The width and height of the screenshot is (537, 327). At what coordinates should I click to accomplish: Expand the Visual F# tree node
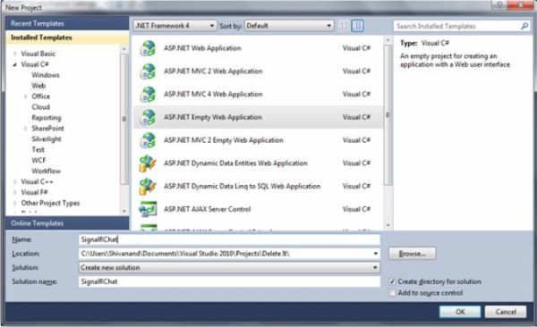pos(14,193)
